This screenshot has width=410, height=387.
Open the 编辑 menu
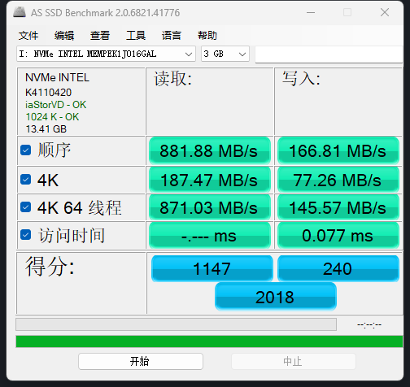coord(64,36)
